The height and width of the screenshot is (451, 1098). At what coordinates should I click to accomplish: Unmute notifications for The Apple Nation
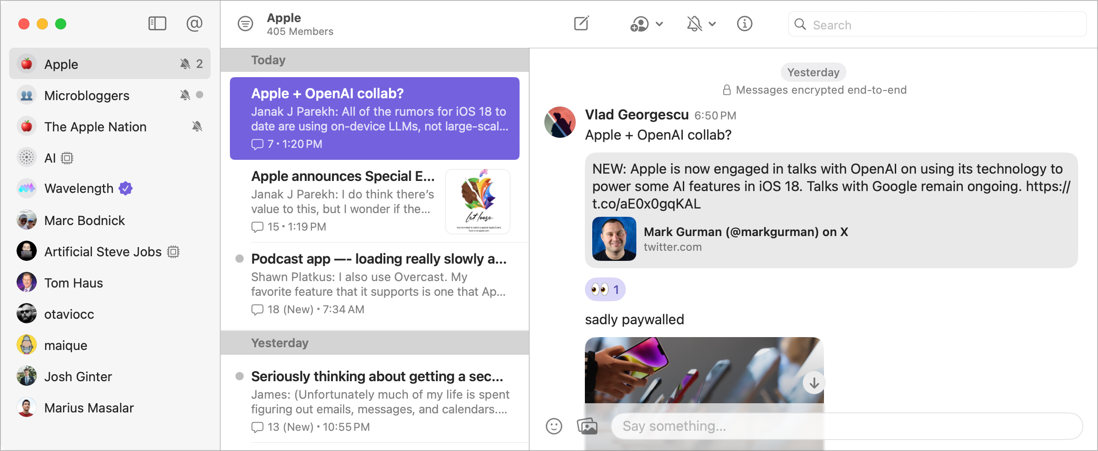[x=197, y=126]
